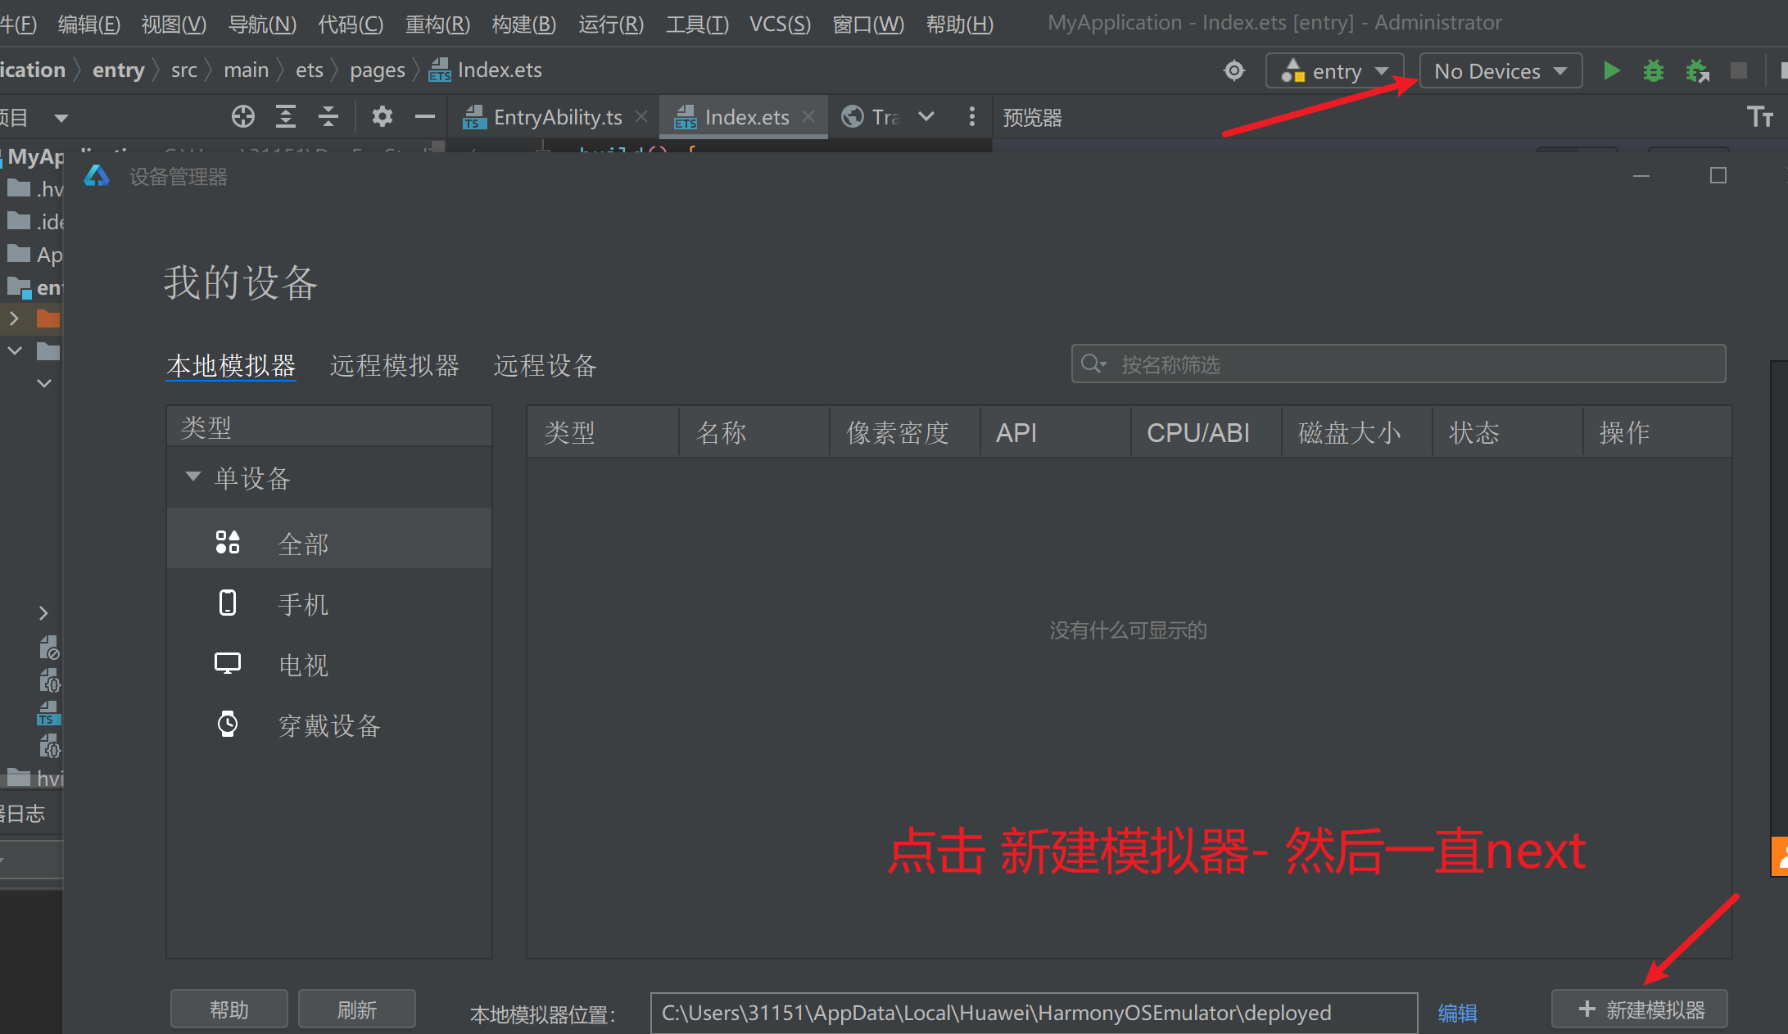Click the target locate icon beside entry

click(1233, 71)
